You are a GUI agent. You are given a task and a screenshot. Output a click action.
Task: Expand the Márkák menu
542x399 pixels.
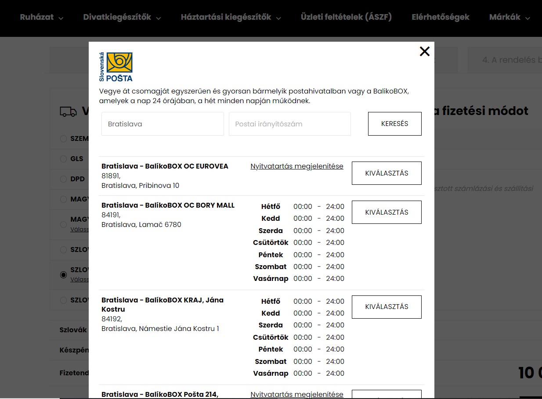point(510,17)
